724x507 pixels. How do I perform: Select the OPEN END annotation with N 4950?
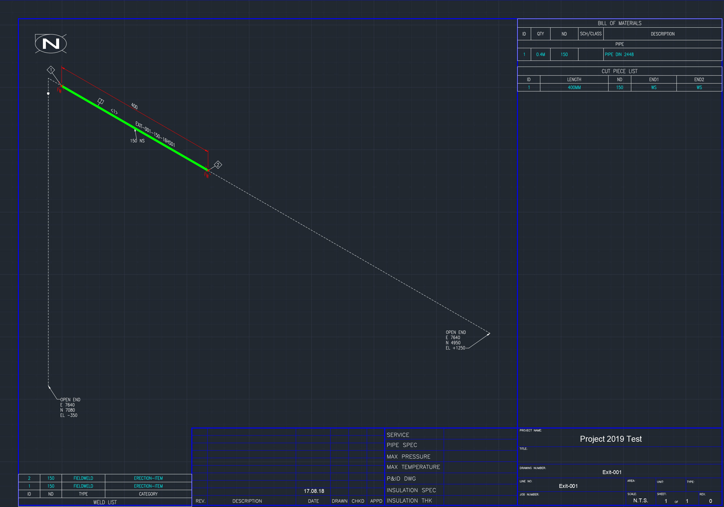[x=456, y=340]
